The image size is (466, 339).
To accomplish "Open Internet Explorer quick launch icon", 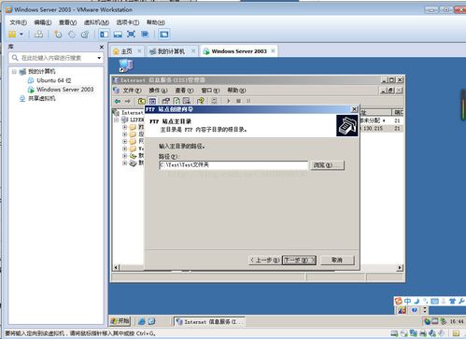I will [142, 321].
